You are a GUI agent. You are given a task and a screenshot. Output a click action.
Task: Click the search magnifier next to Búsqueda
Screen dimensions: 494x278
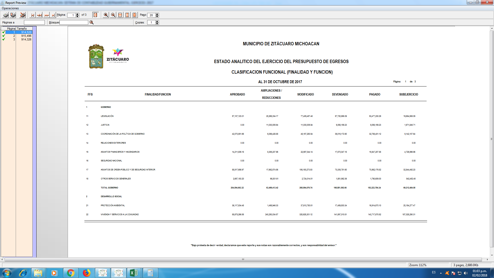(x=91, y=22)
